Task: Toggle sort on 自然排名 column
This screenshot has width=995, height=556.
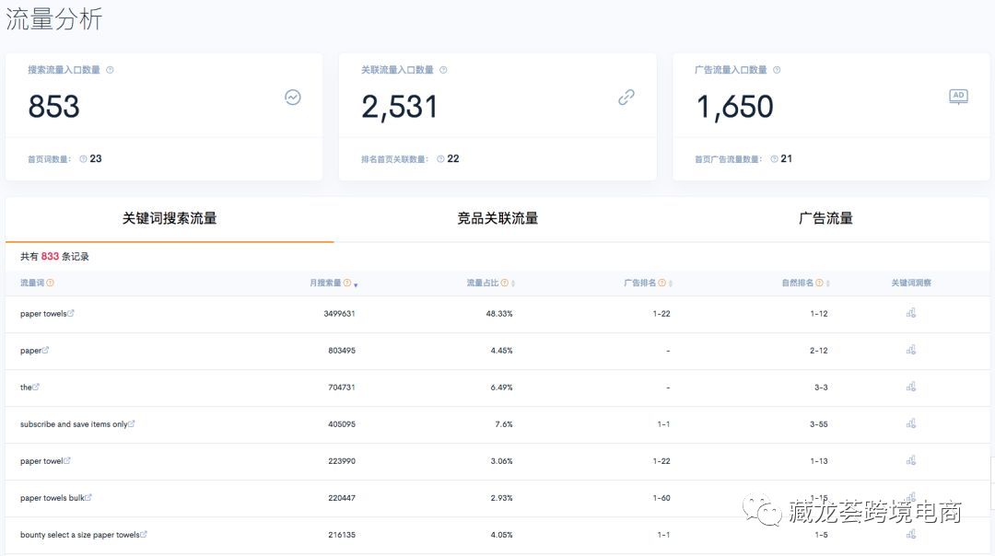Action: pos(830,283)
